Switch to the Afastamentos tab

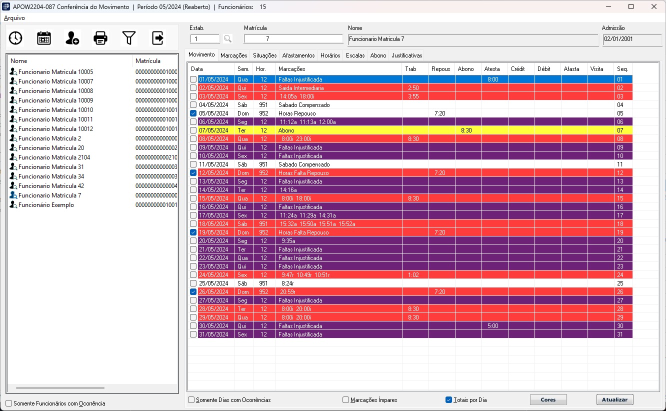(298, 55)
